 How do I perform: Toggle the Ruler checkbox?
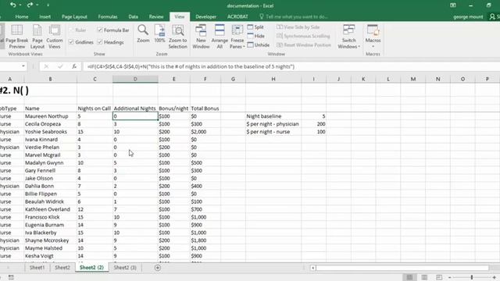pyautogui.click(x=71, y=30)
